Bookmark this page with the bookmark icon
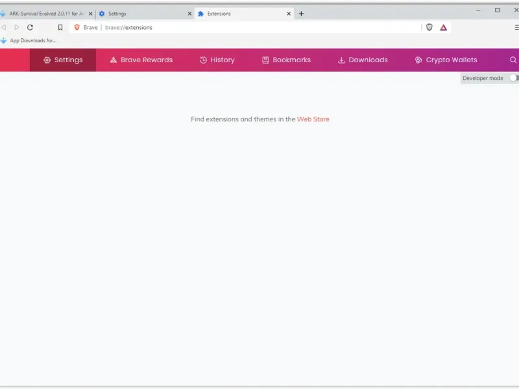 pyautogui.click(x=60, y=27)
